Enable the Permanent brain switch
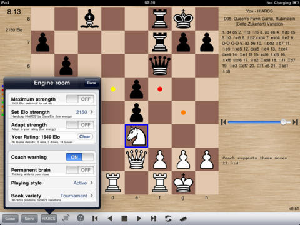Viewport: 300px width, 225px height. [x=80, y=170]
